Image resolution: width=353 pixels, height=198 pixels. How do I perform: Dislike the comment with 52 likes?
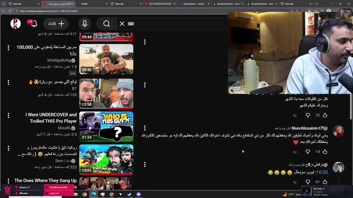(x=308, y=115)
